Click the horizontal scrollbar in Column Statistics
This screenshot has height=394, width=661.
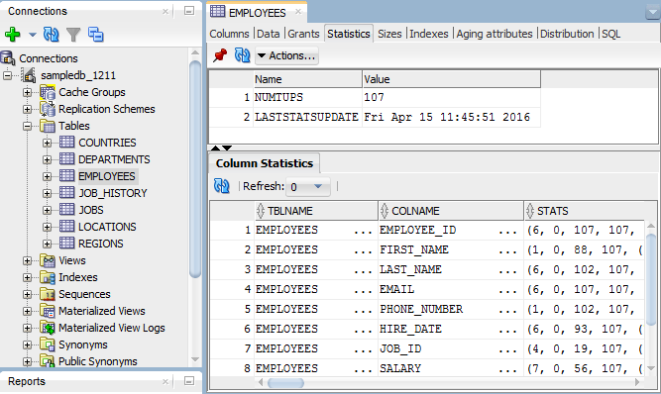[285, 383]
